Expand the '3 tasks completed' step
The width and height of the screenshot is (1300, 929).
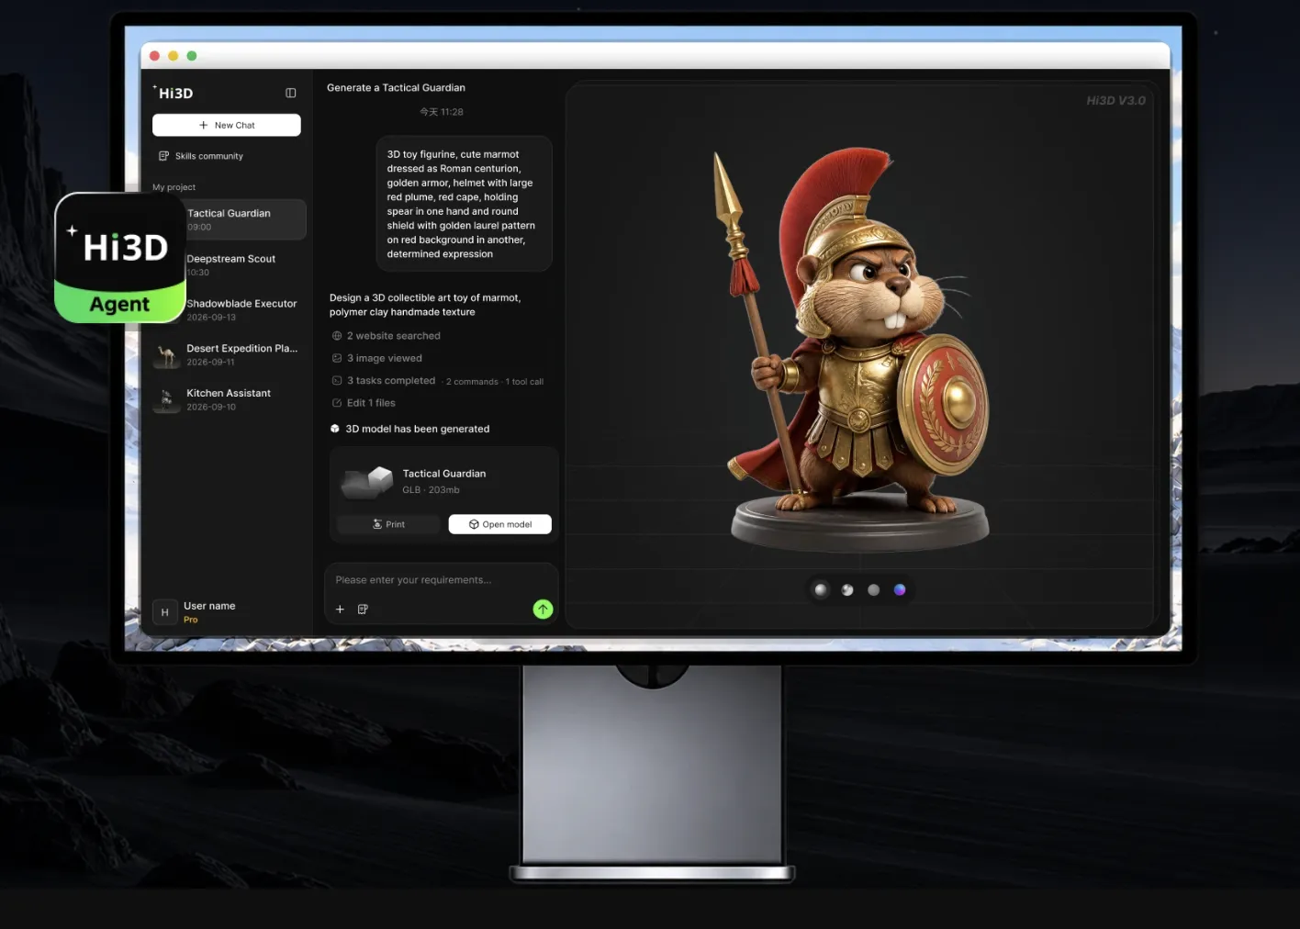pos(384,380)
